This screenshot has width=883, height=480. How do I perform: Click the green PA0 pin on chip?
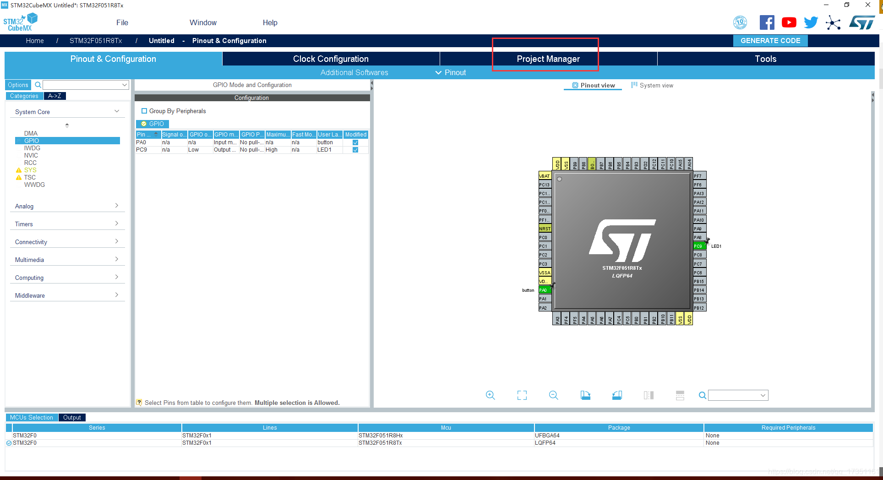click(x=545, y=290)
